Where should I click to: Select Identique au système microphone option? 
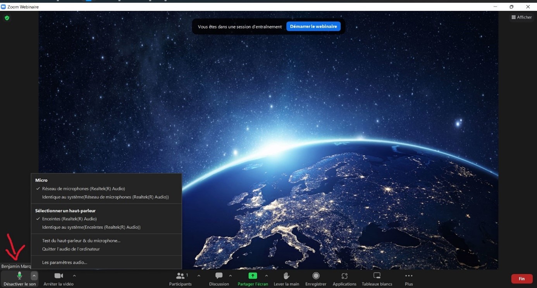click(105, 197)
